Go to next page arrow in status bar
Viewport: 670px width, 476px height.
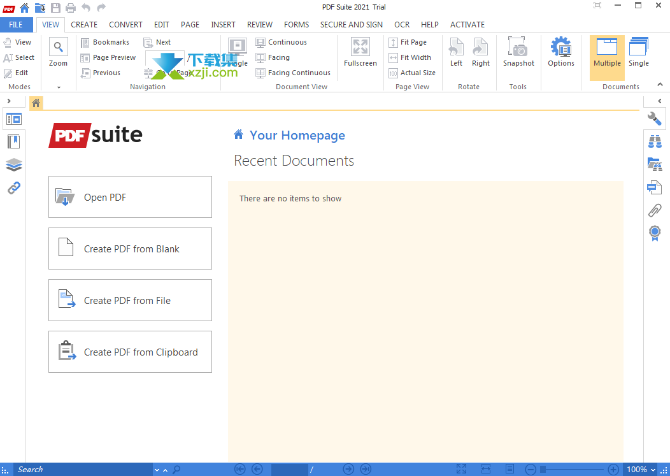point(348,469)
